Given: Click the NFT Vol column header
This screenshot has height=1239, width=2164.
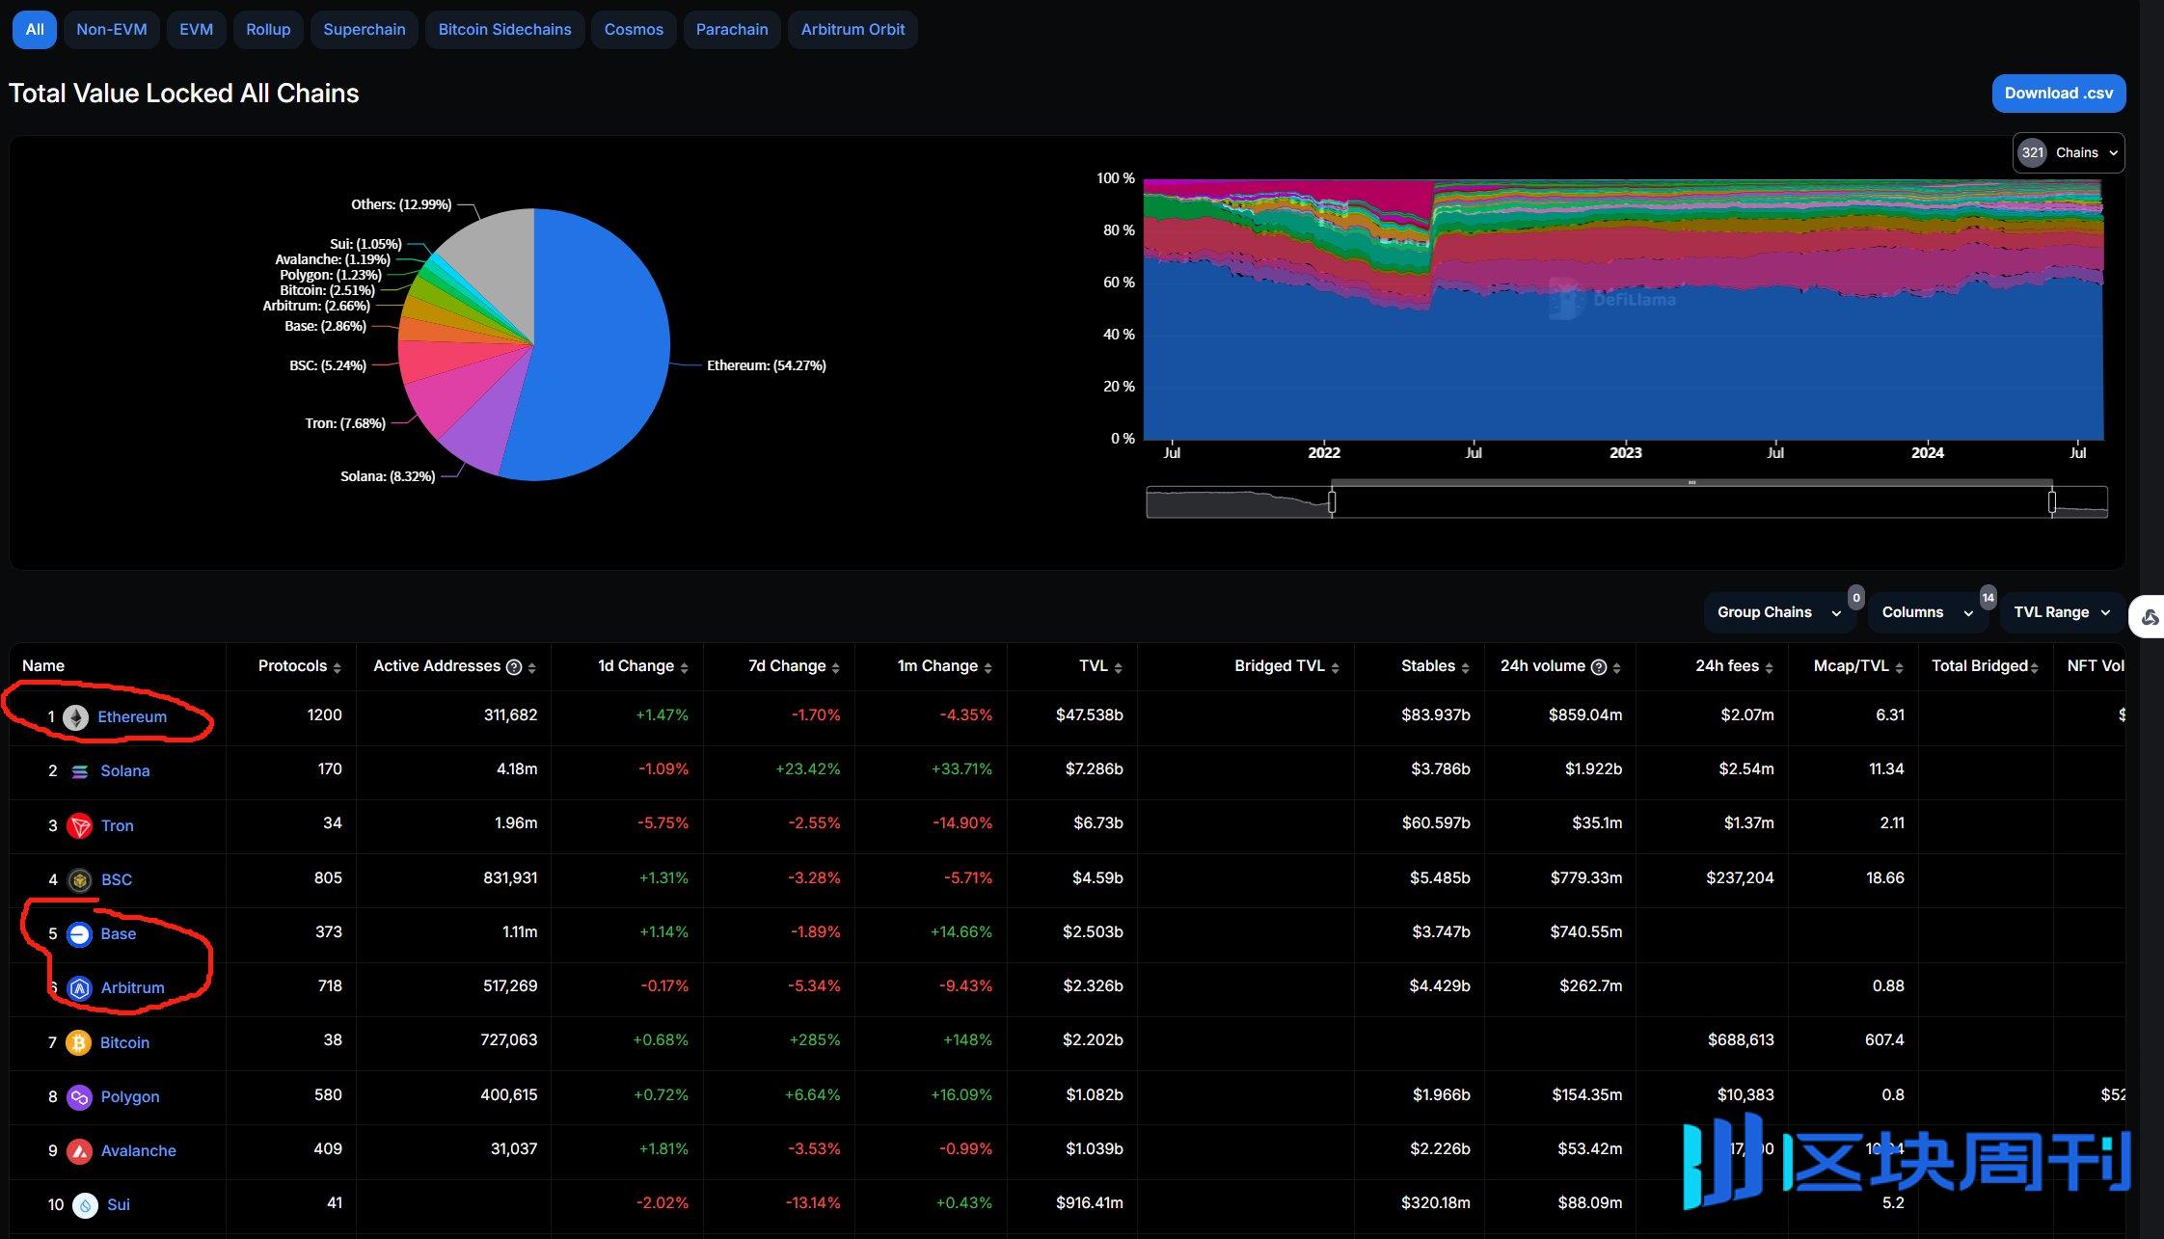Looking at the screenshot, I should 2096,666.
